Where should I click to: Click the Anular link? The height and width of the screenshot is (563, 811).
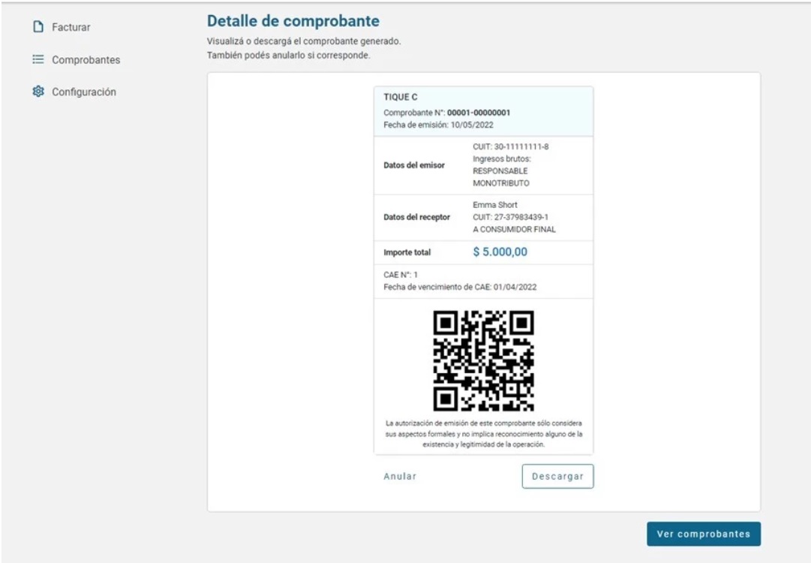[400, 476]
